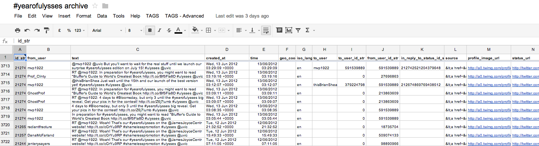Click the Redo arrow
Image resolution: width=539 pixels, height=146 pixels.
point(37,30)
